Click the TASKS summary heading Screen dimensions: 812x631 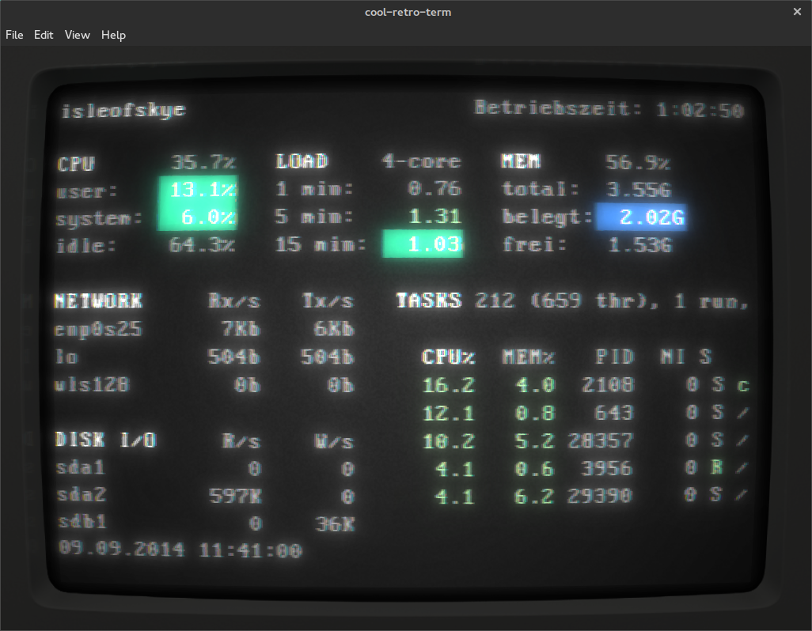pos(428,300)
